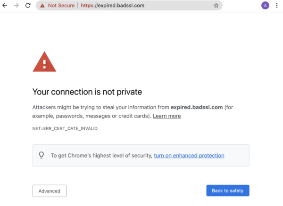
Task: Click the large red warning triangle icon
Action: pos(44,62)
